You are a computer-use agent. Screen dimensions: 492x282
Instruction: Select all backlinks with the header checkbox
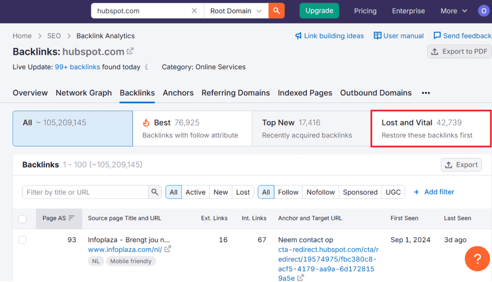pos(22,219)
